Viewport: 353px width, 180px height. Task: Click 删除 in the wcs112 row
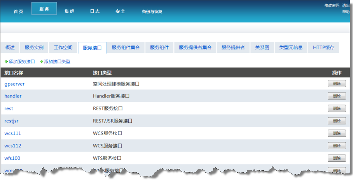[x=337, y=145]
